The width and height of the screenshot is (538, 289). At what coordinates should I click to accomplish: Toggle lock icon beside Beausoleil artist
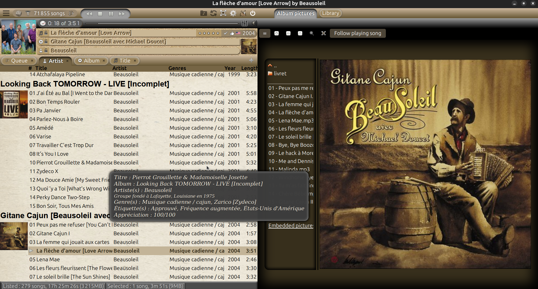point(46,51)
